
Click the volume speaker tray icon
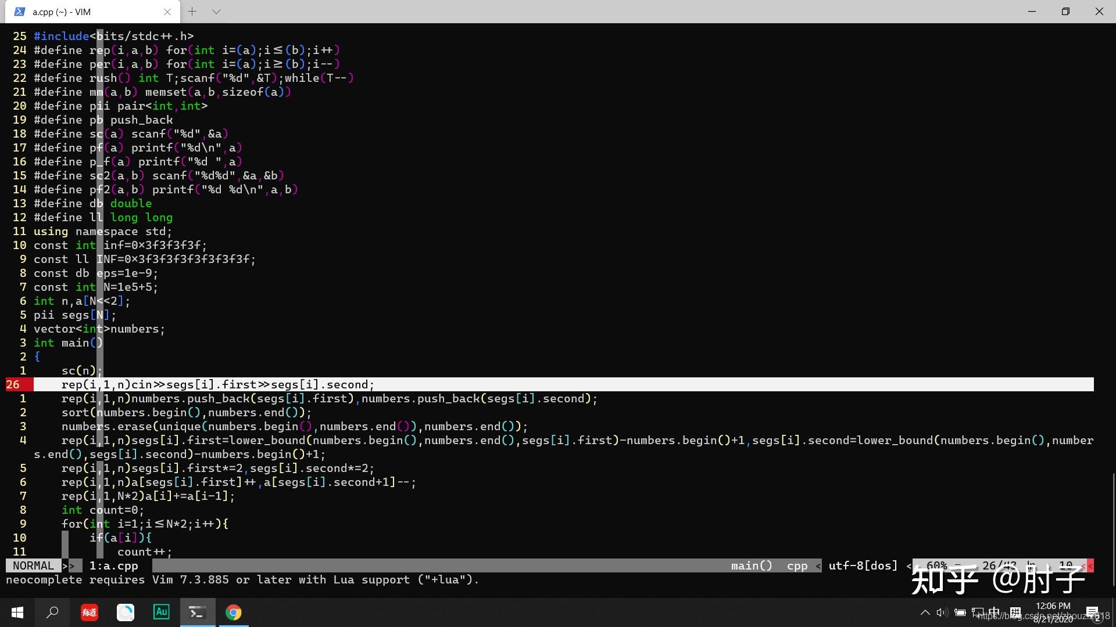(x=942, y=612)
